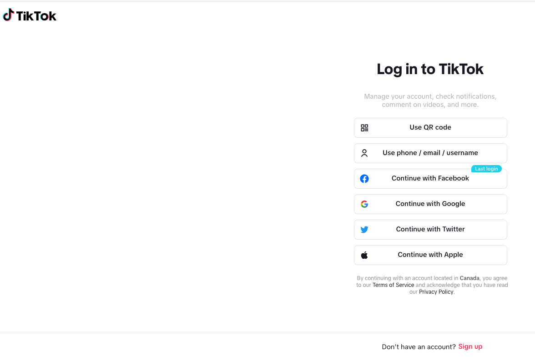Click the Last login badge

[x=486, y=169]
